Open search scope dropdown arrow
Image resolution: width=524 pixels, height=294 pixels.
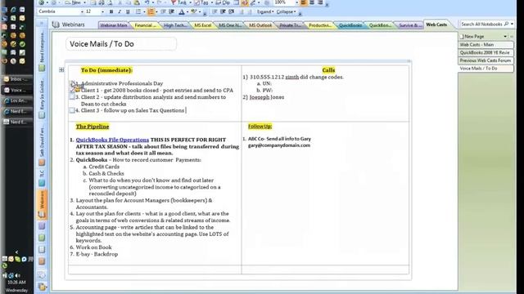tap(512, 24)
